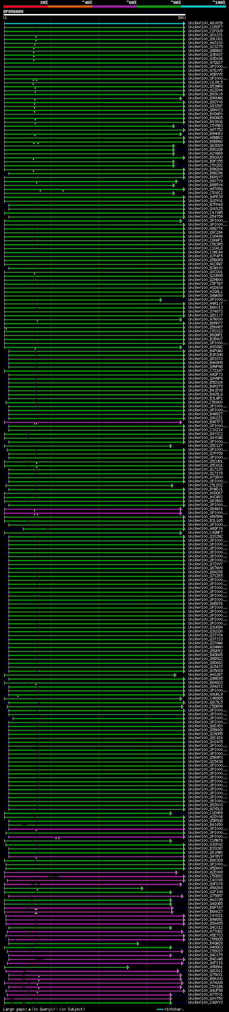Click the label UniRef100_C6HAF1

click(205, 241)
